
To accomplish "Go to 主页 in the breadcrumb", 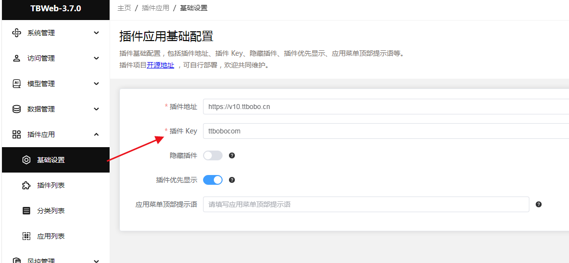I will [124, 8].
